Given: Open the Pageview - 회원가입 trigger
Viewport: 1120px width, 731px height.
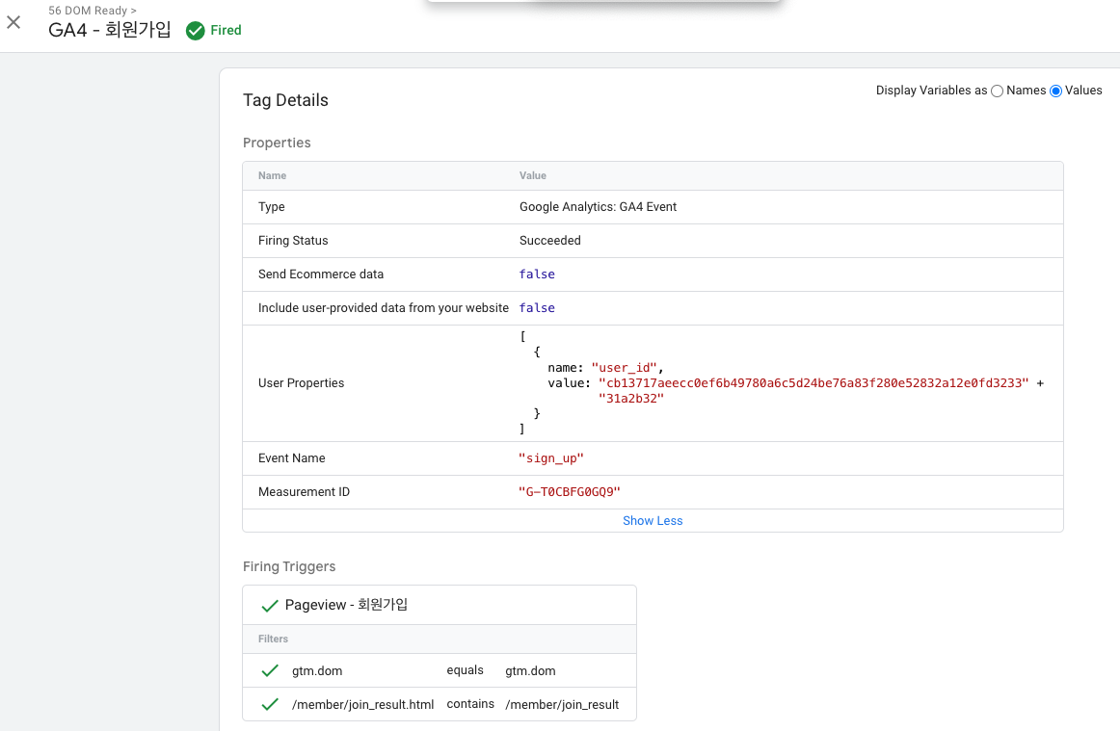Looking at the screenshot, I should tap(346, 605).
